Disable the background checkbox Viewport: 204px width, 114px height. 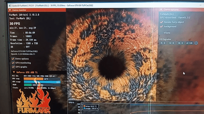coord(162,27)
